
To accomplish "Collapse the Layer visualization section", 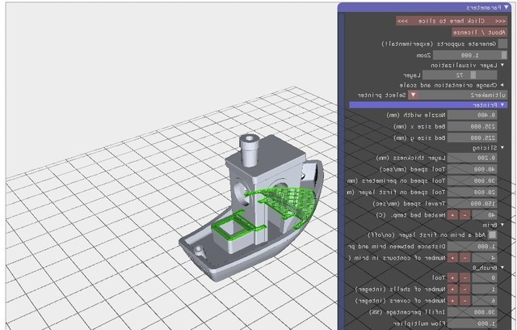I will tap(503, 64).
